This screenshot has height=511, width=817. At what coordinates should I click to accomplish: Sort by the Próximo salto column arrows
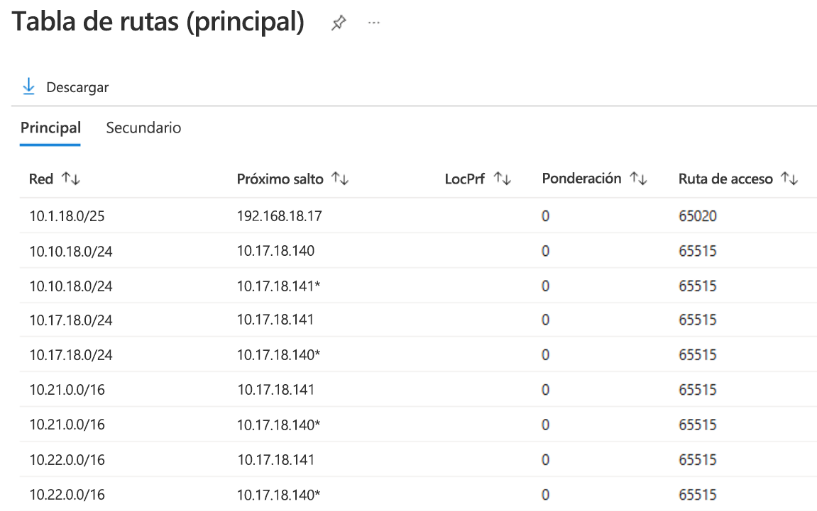[341, 179]
